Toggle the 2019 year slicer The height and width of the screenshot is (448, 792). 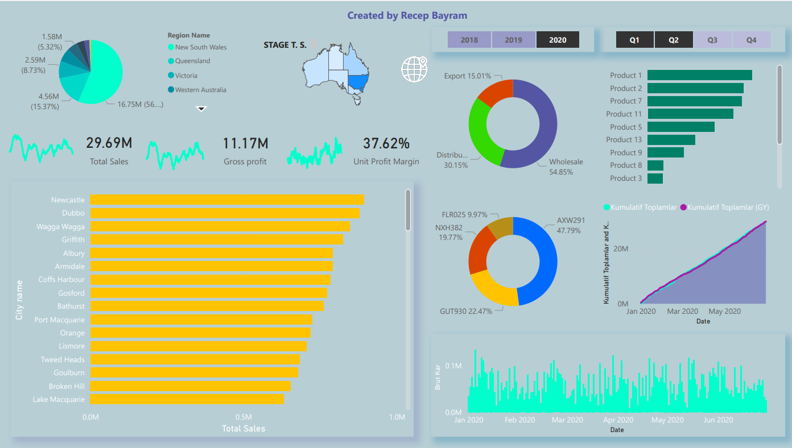point(513,40)
